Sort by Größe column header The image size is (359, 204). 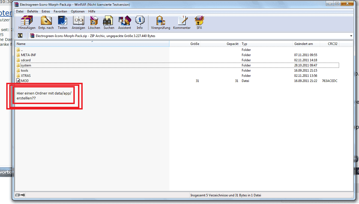coord(185,44)
